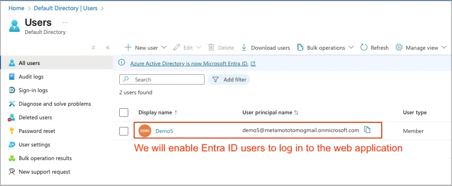Open Audit logs in sidebar
The height and width of the screenshot is (186, 452).
point(31,77)
